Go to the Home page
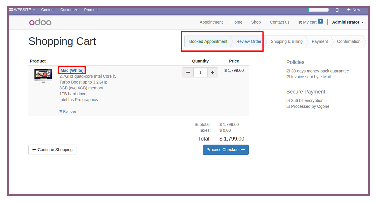377x203 pixels. pos(237,22)
